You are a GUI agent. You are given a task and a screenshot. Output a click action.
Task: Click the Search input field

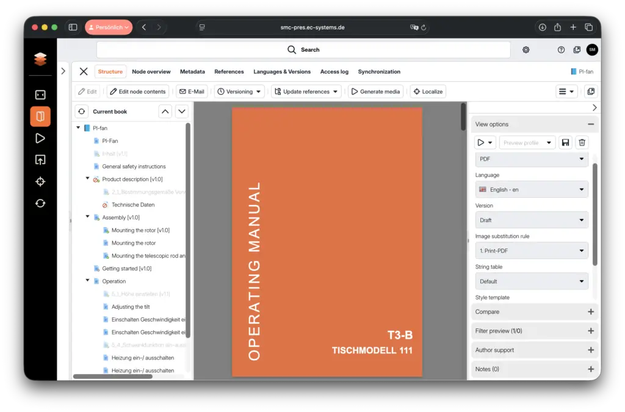click(x=303, y=50)
